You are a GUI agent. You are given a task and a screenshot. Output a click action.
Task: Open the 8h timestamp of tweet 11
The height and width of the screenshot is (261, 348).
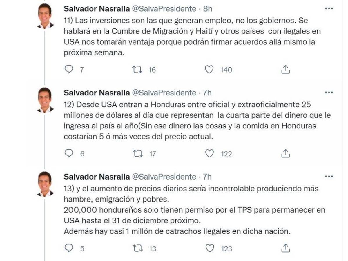(208, 9)
